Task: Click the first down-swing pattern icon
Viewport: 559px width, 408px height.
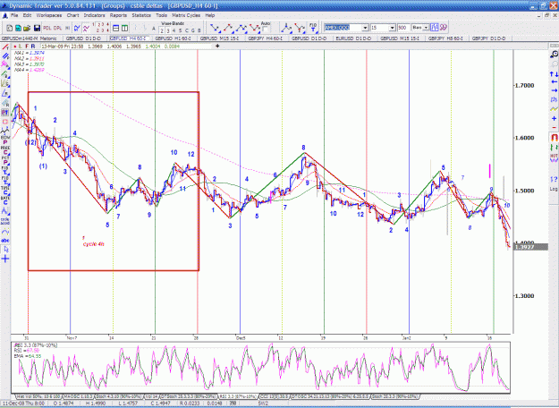Action: pyautogui.click(x=215, y=28)
